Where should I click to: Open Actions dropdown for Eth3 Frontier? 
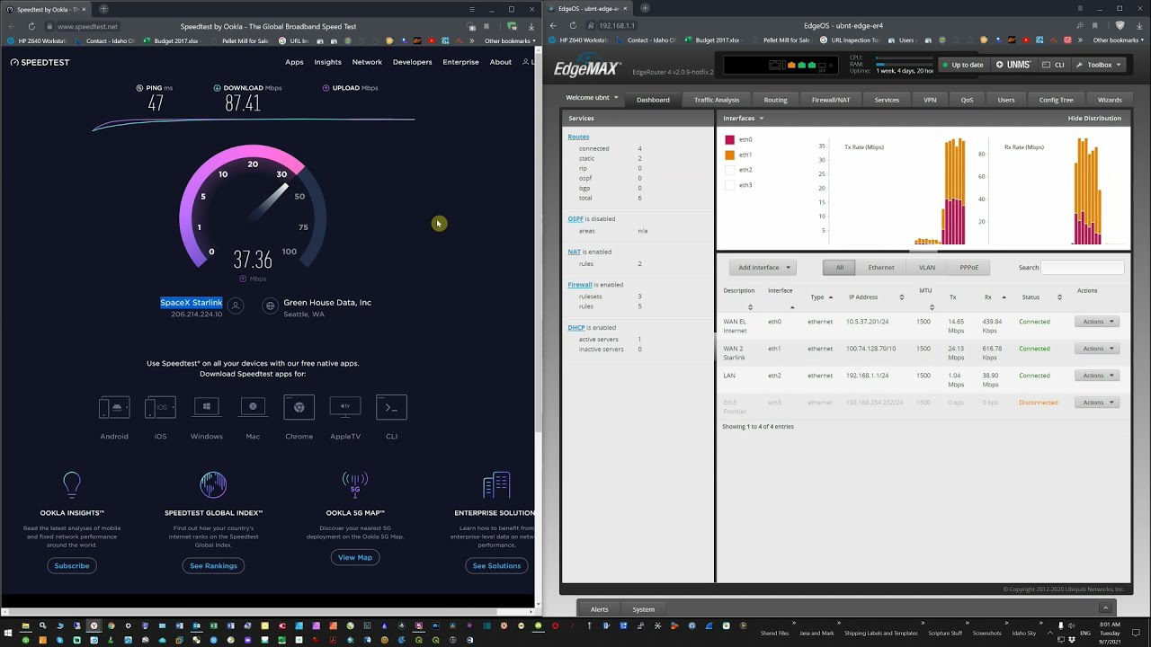(1097, 403)
